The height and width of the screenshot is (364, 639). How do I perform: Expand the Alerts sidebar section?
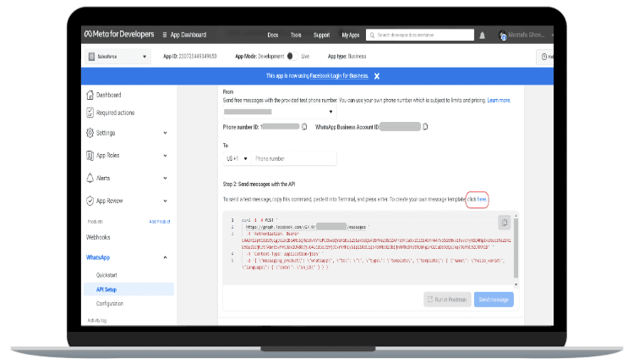click(x=165, y=179)
